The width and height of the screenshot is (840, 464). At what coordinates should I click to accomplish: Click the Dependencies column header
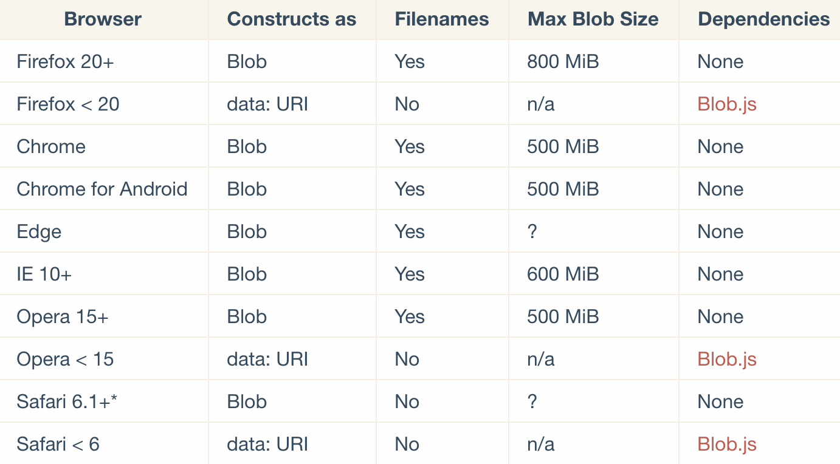coord(764,19)
